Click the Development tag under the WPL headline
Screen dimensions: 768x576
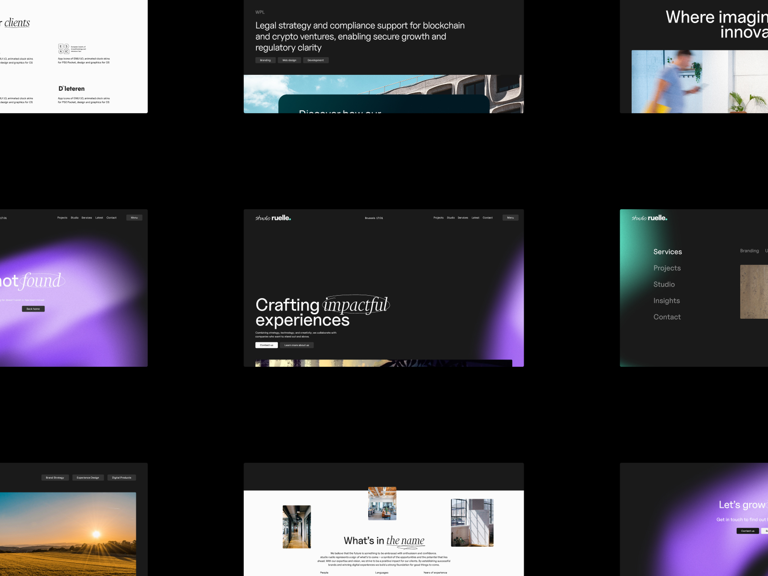[316, 60]
